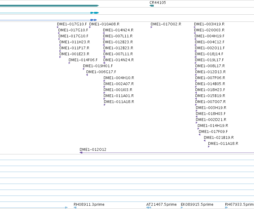Click the arrow glyph under EK089915.5prime
Image resolution: width=254 pixels, height=209 pixels.
[x=182, y=208]
